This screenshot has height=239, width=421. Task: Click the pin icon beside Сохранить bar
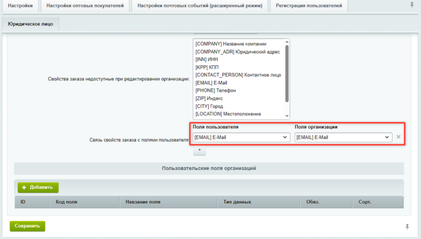[407, 227]
